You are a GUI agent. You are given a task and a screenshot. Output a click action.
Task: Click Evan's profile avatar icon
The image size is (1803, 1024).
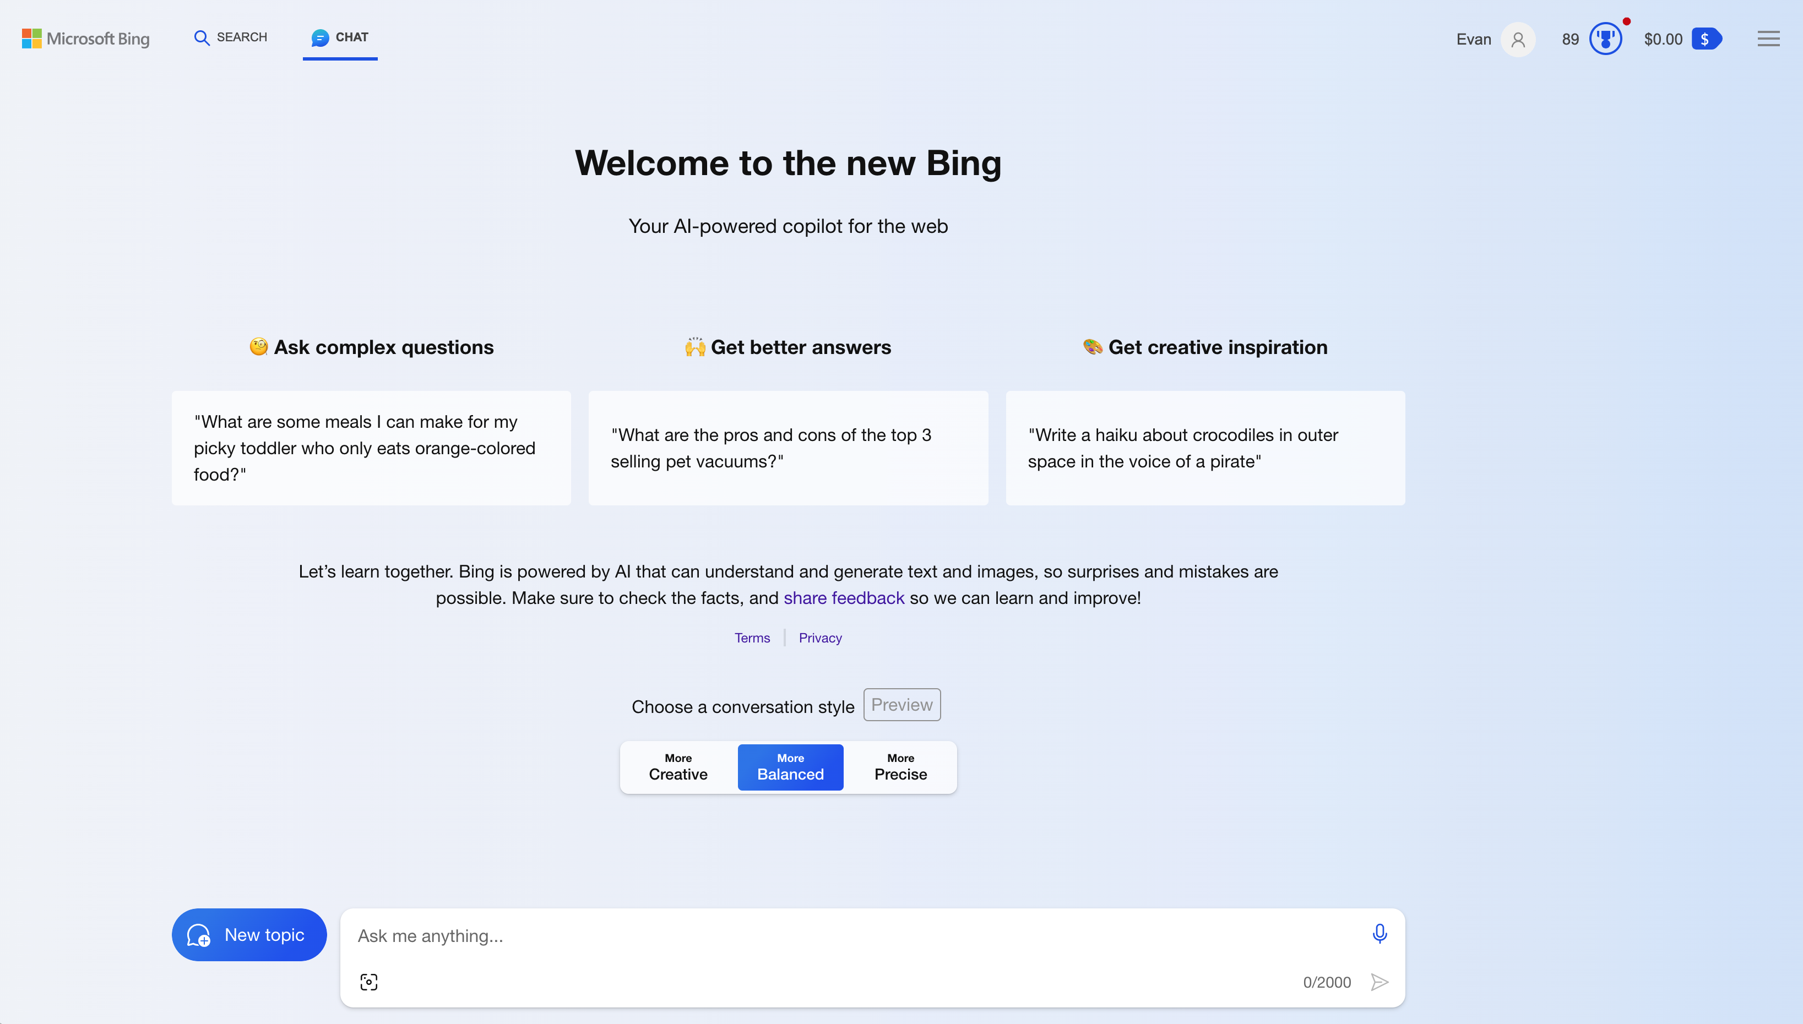[x=1517, y=40]
